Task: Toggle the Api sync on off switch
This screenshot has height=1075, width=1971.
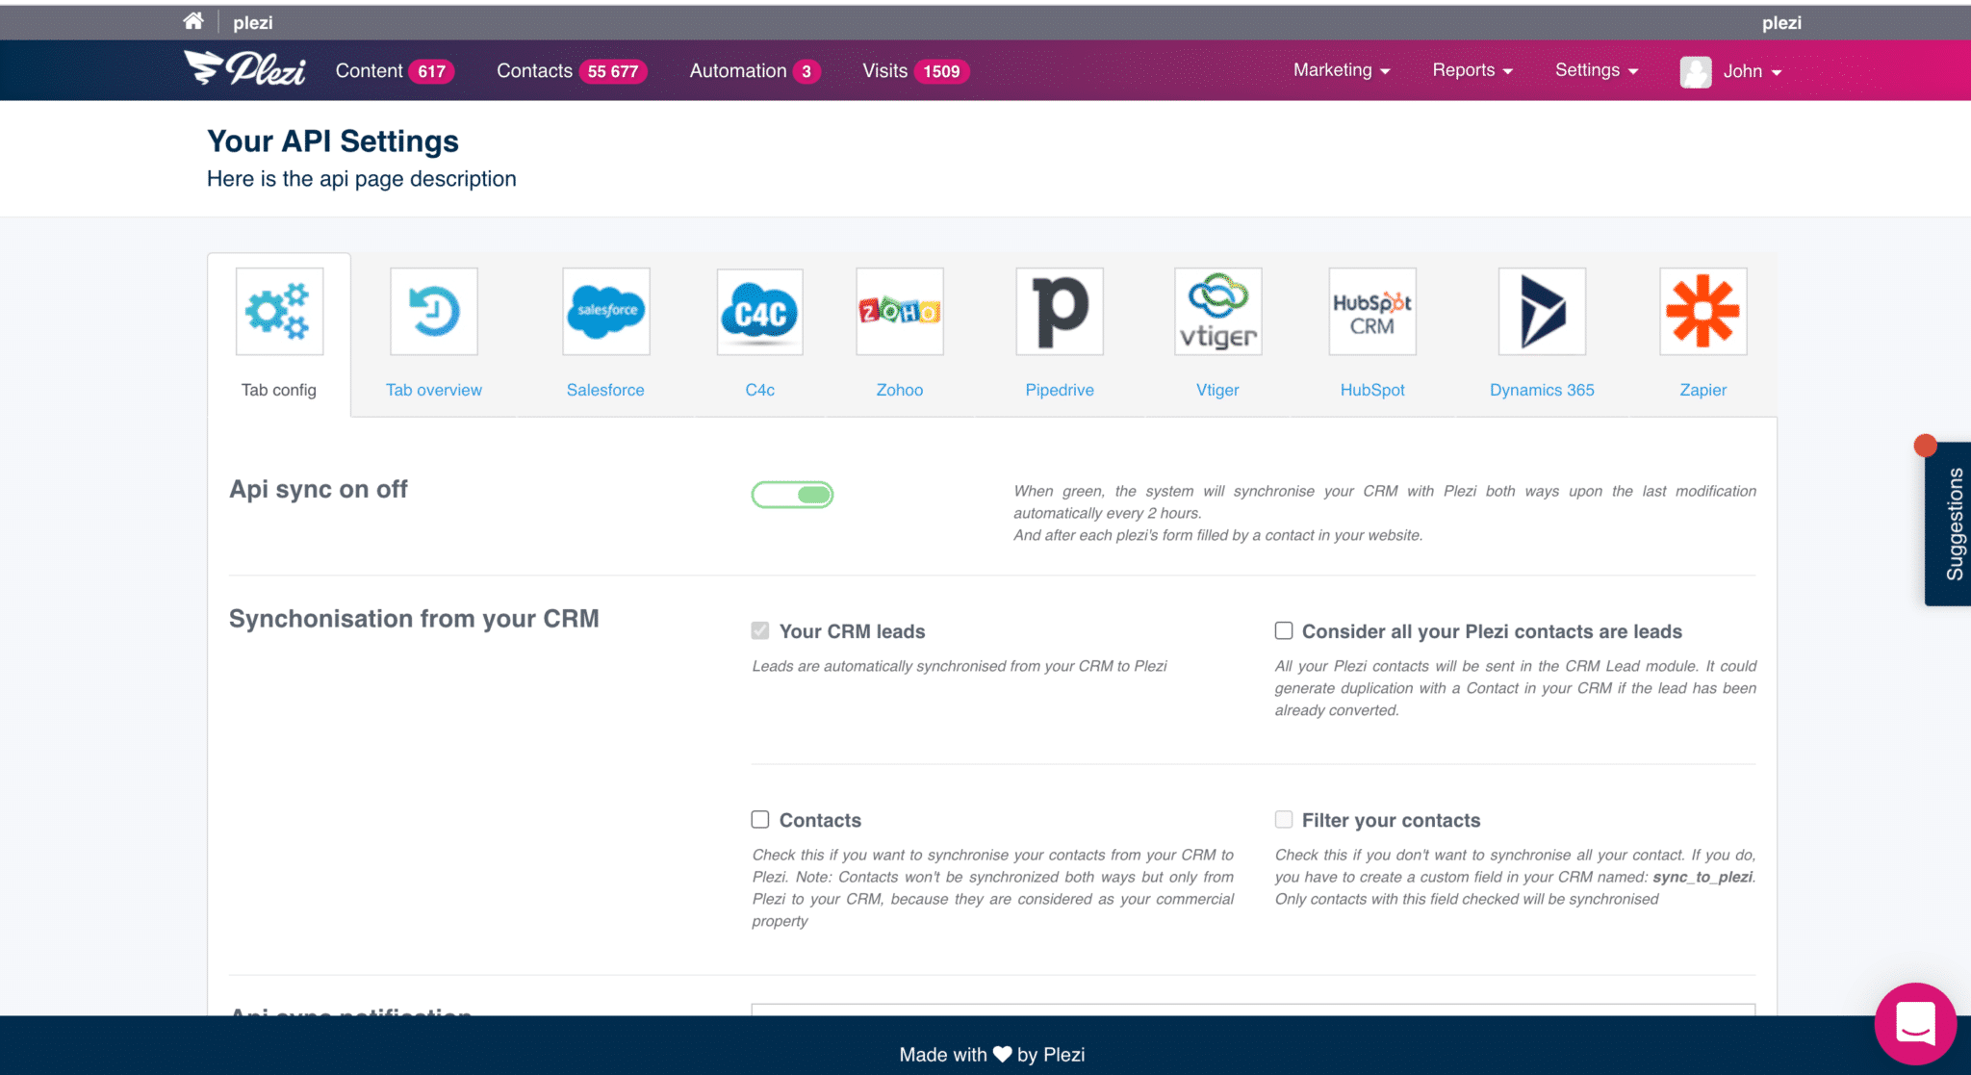Action: tap(792, 495)
